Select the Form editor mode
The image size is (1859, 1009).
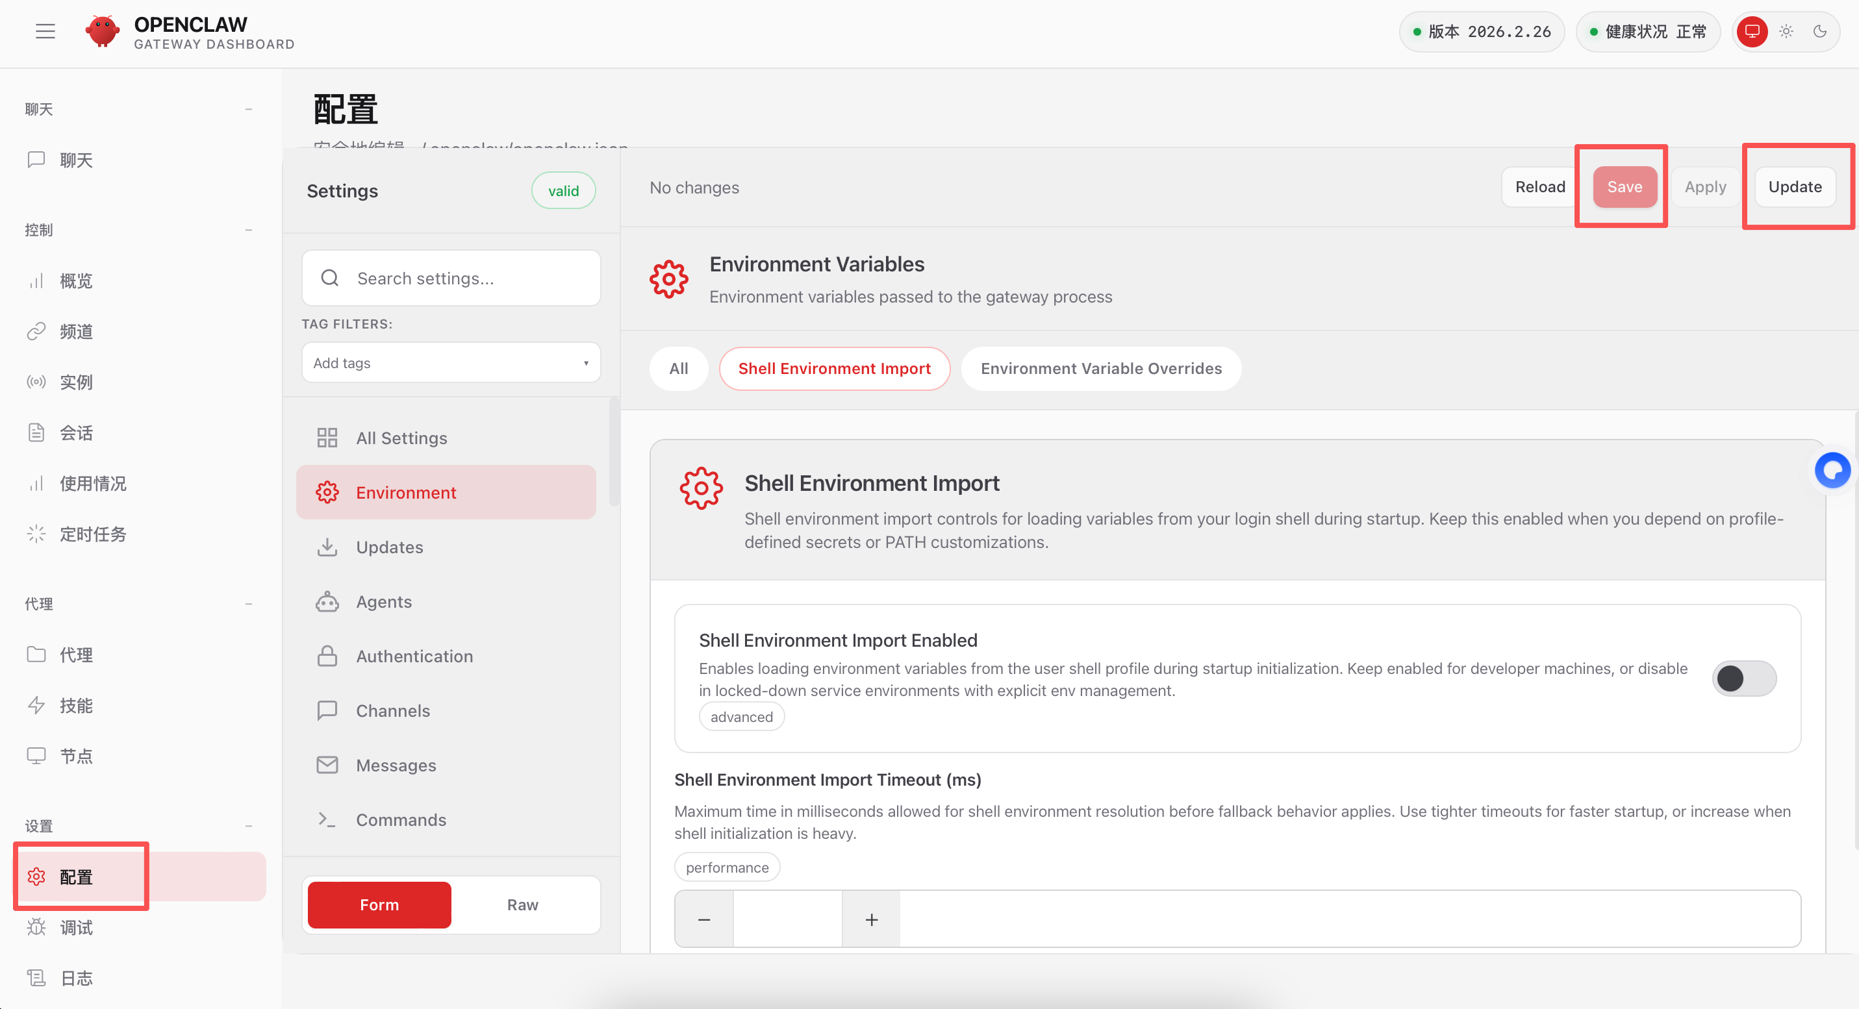pos(379,904)
